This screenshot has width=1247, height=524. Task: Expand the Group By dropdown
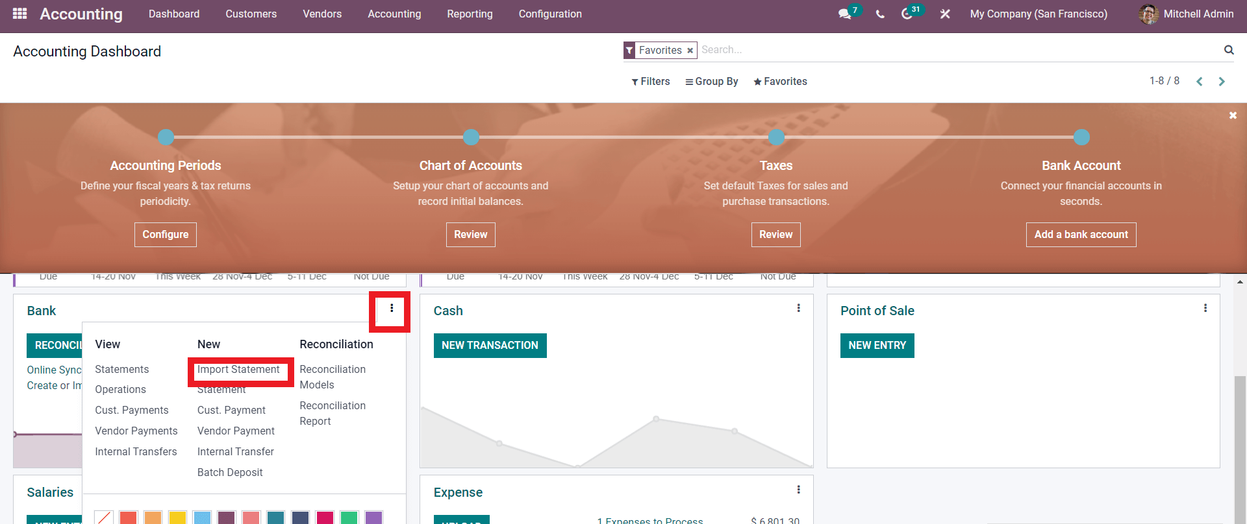tap(712, 81)
